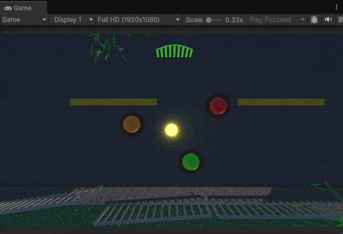Open the three-dot panel options menu
Screen dimensions: 343x234
[336, 7]
